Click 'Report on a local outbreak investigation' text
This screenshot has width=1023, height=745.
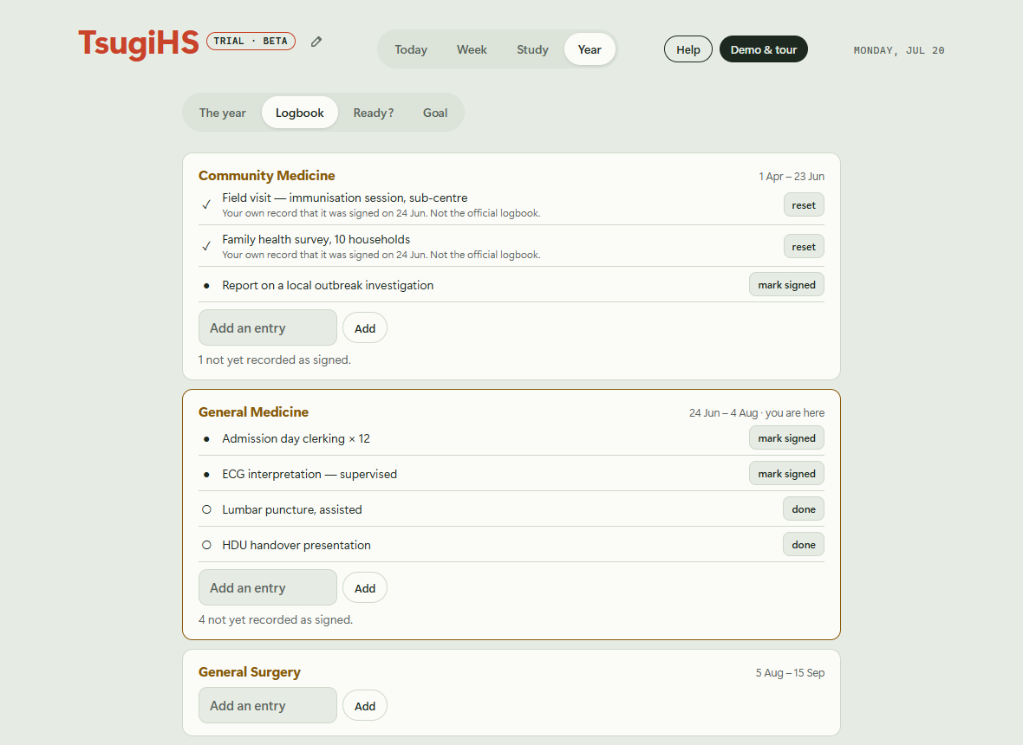(x=328, y=286)
